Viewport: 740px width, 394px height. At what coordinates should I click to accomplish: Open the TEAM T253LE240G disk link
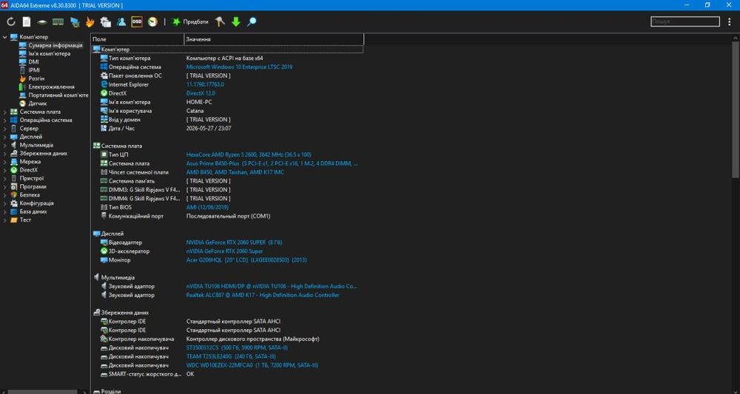(231, 356)
